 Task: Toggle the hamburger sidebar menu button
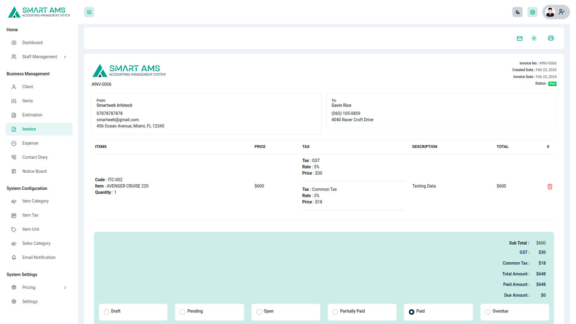89,12
